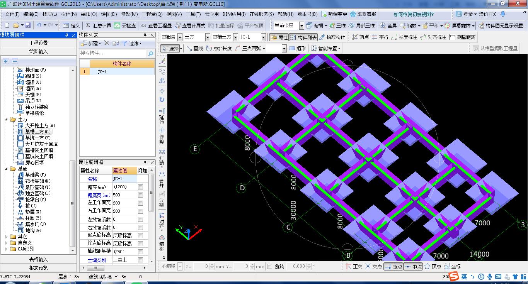Image resolution: width=528 pixels, height=284 pixels.
Task: Collapse the 土方 tree folder
Action: tap(7, 119)
